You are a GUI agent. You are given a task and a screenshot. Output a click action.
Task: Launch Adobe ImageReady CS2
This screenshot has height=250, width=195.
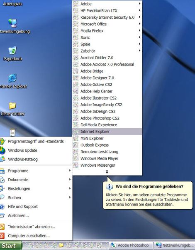click(107, 105)
